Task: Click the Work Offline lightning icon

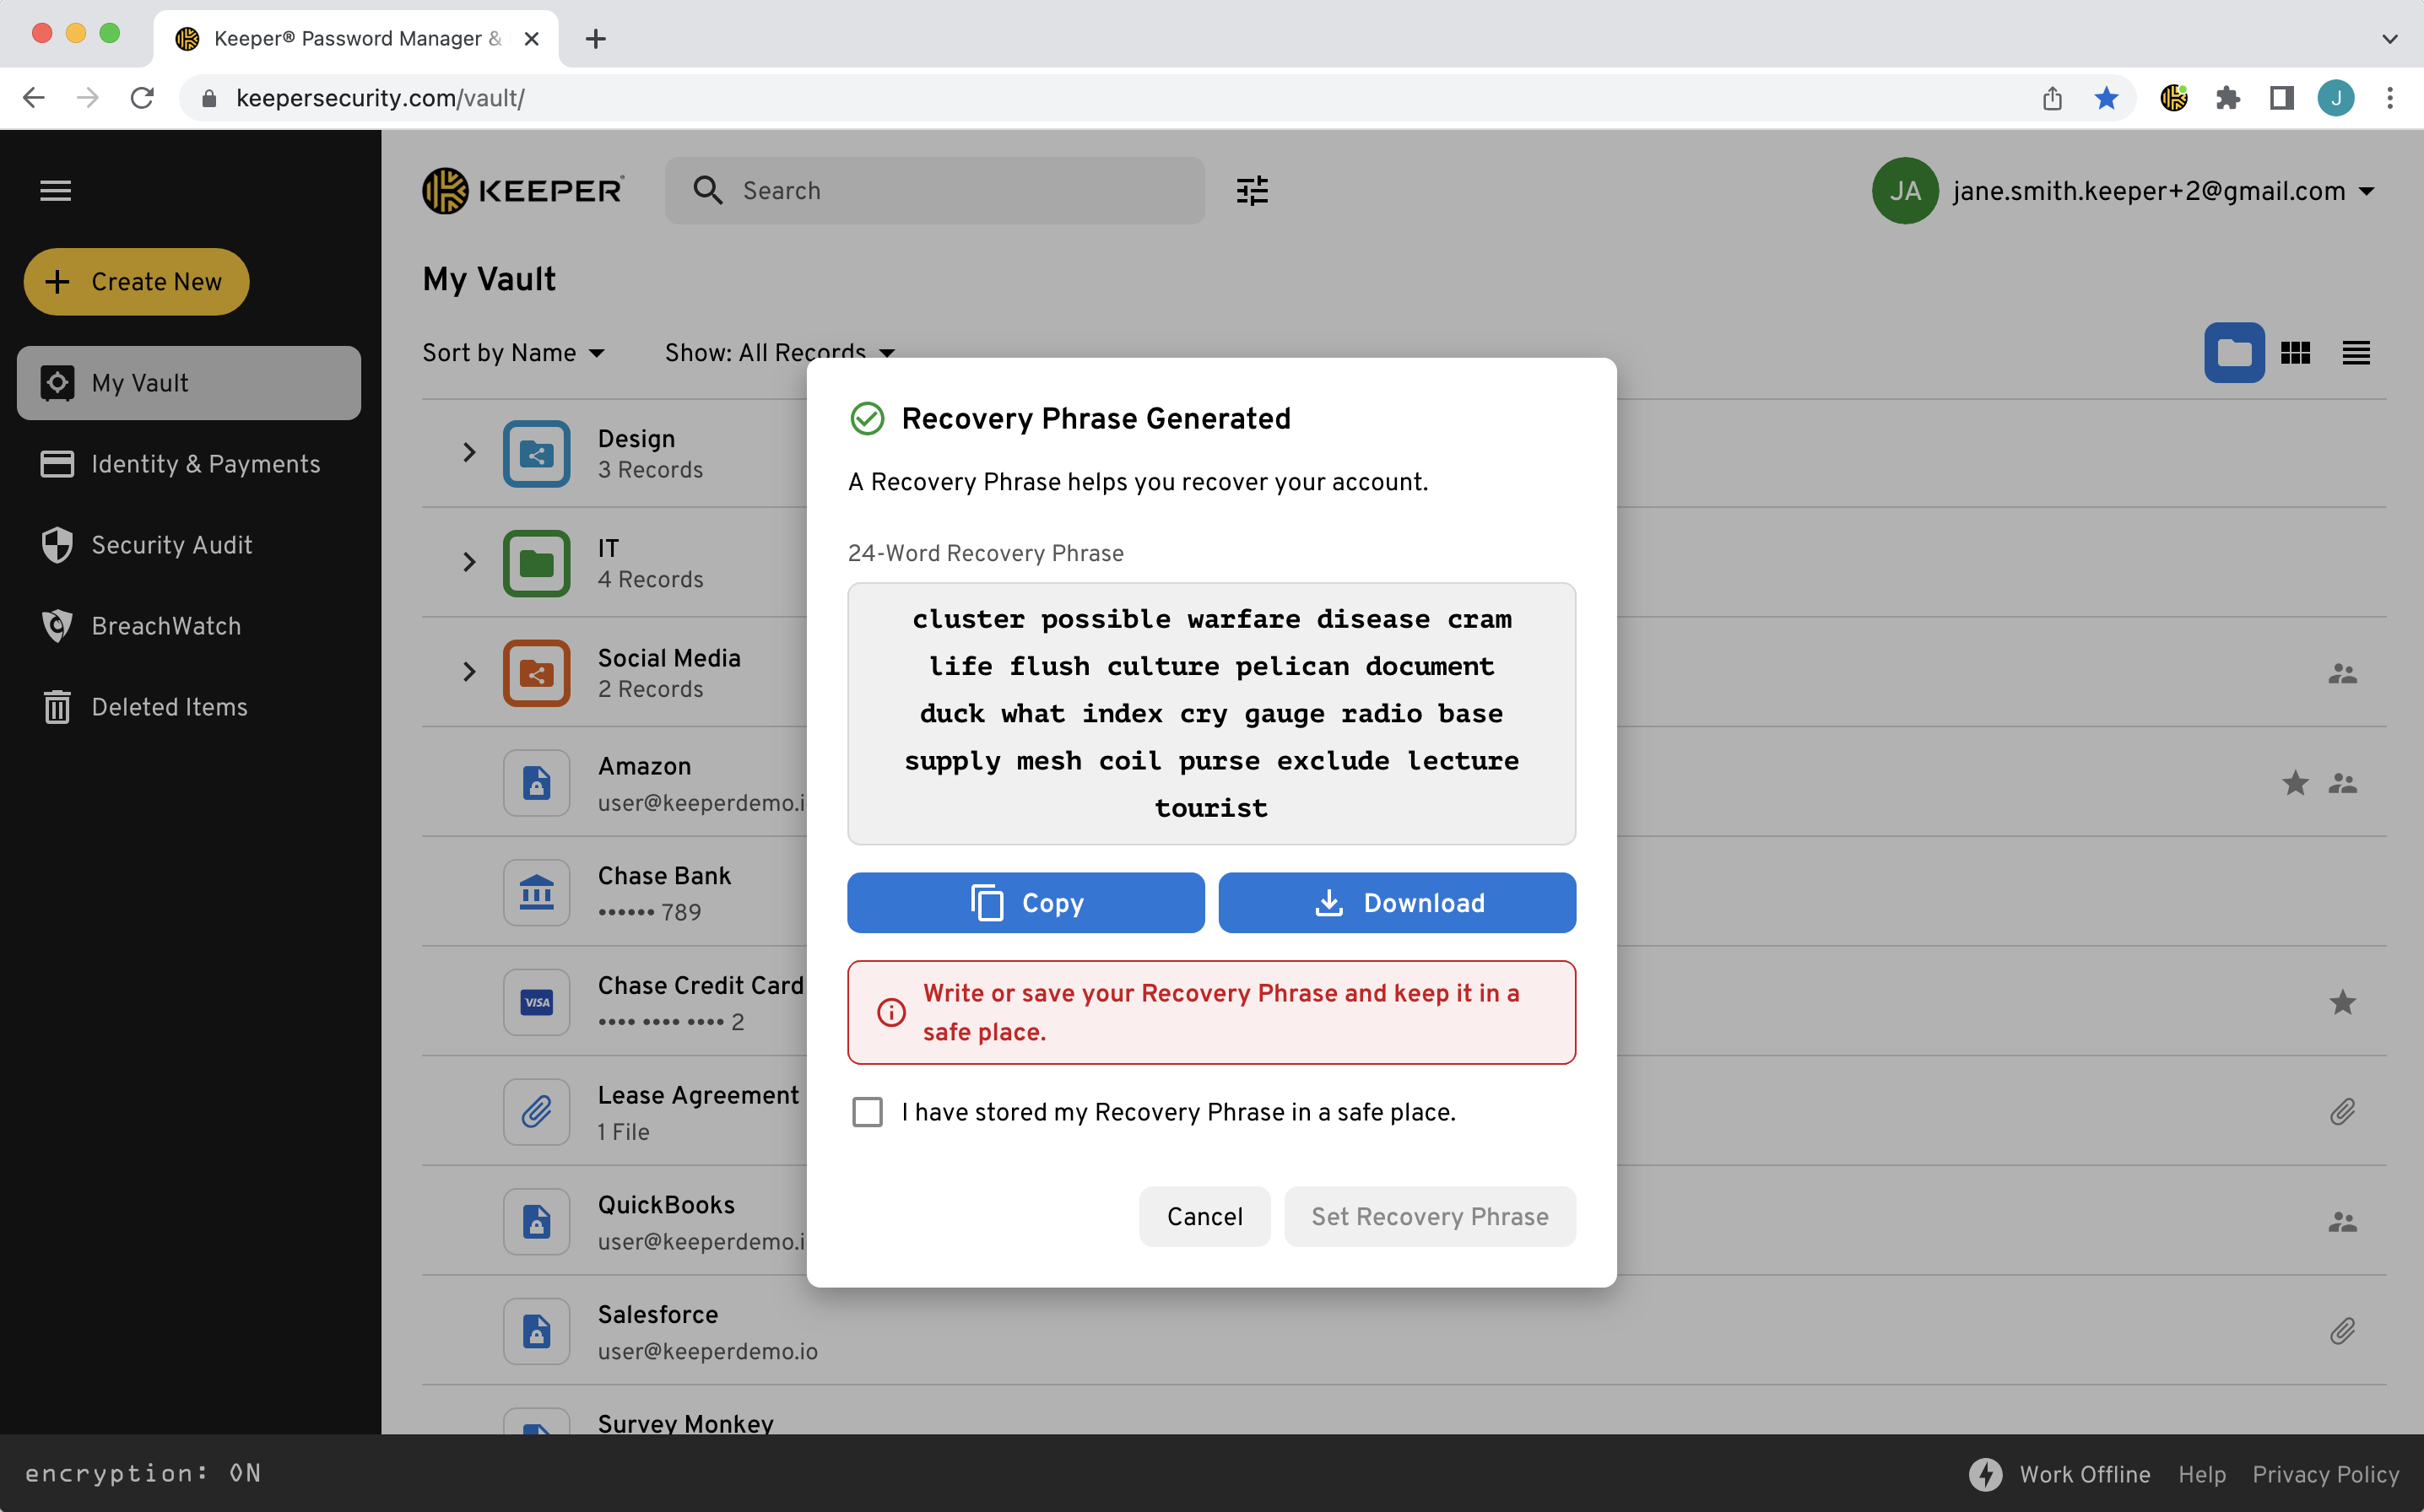Action: pos(1985,1474)
